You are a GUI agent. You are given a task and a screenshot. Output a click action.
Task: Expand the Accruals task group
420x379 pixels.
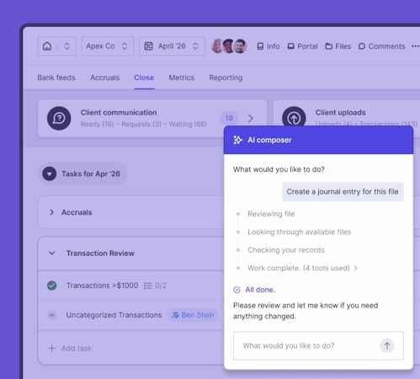[x=51, y=212]
